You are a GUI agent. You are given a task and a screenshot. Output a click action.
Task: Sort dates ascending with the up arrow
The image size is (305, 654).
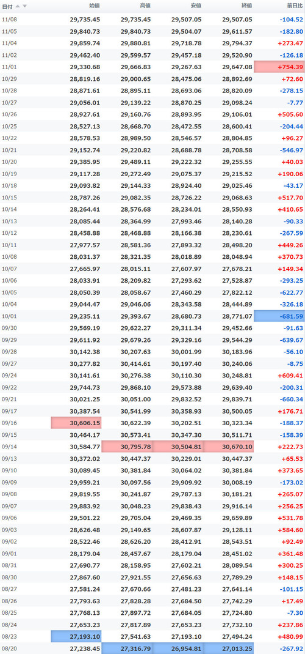pyautogui.click(x=18, y=6)
